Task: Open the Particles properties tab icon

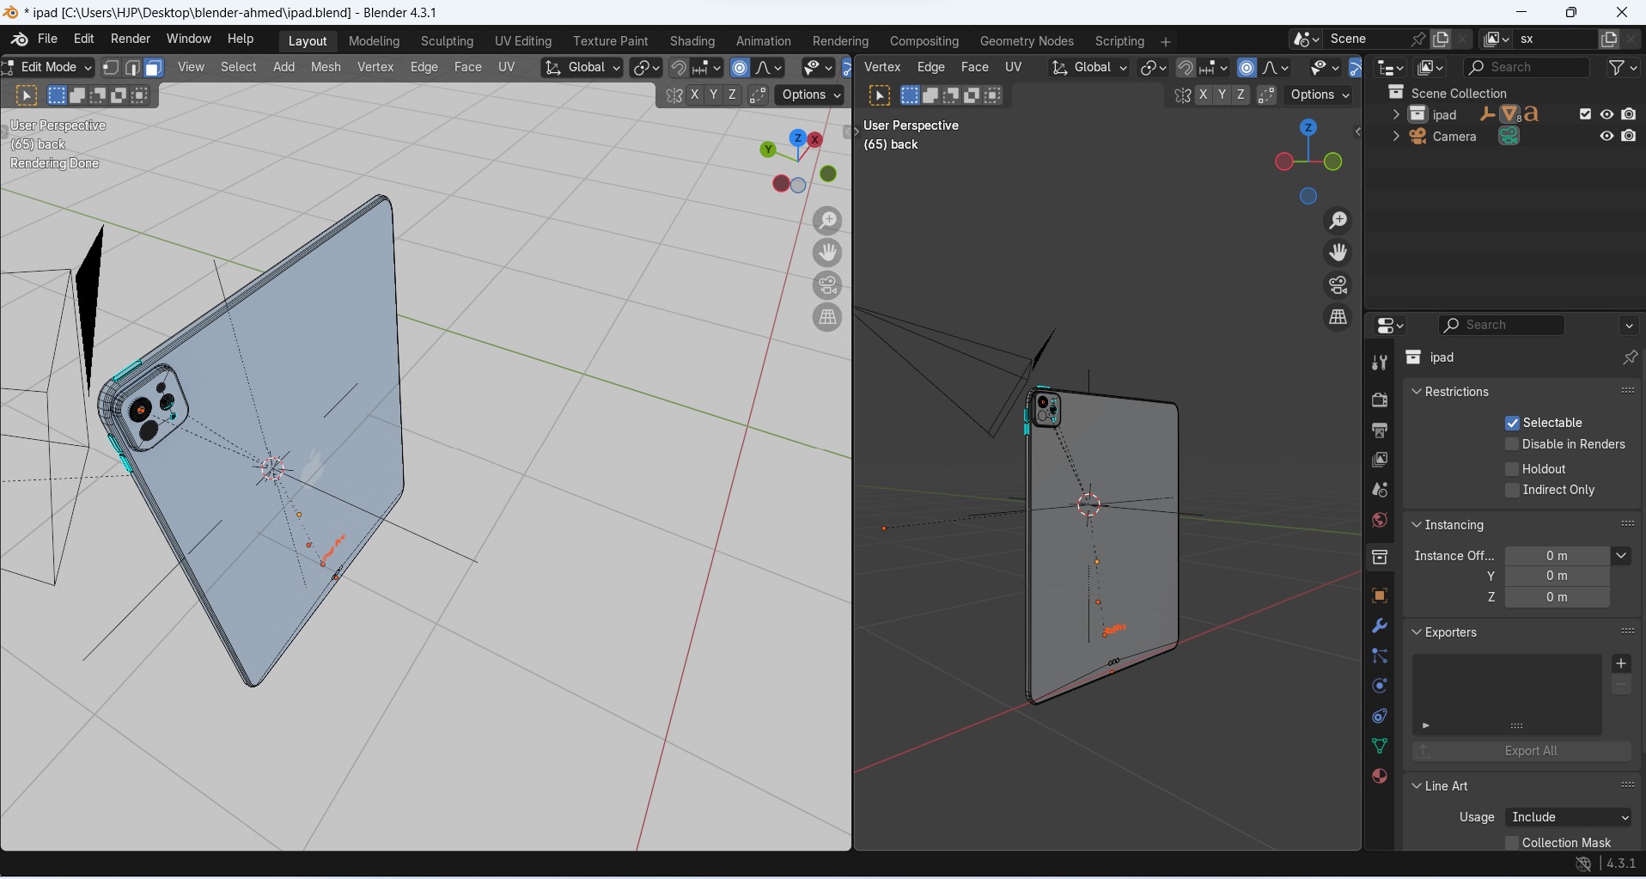Action: coord(1380,656)
